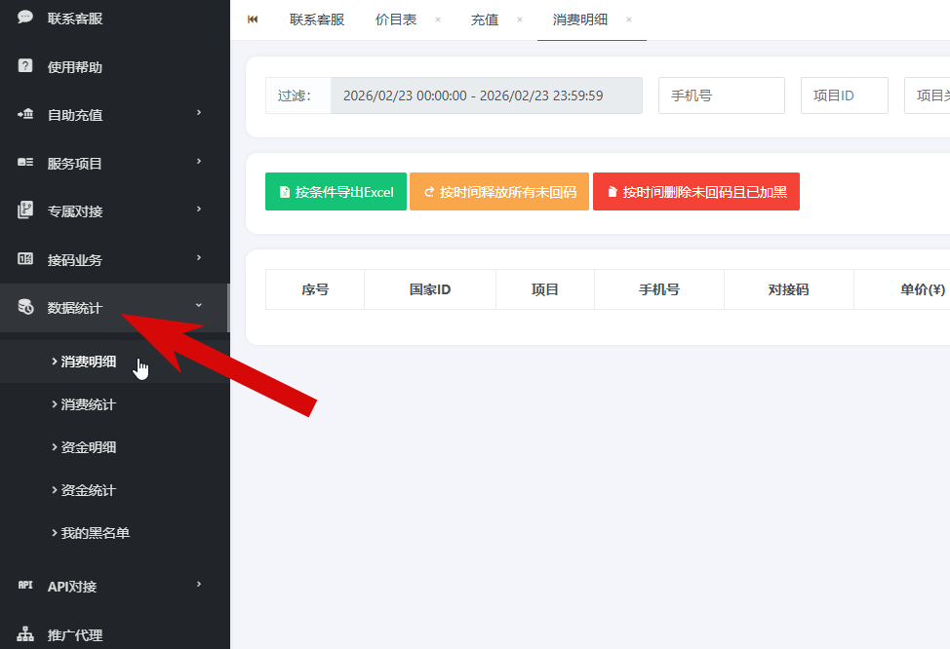Viewport: 950px width, 649px height.
Task: Expand the 自助充值 menu chevron
Action: 199,113
